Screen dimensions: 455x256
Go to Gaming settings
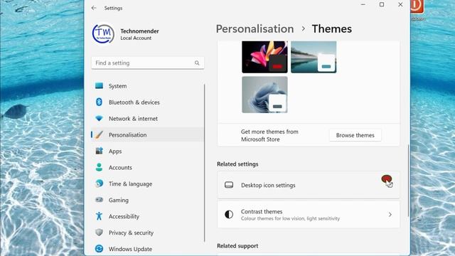tap(148, 200)
